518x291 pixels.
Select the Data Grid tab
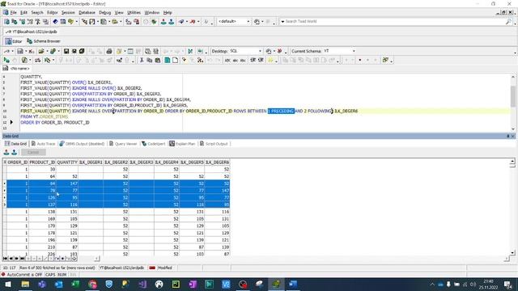pos(15,144)
